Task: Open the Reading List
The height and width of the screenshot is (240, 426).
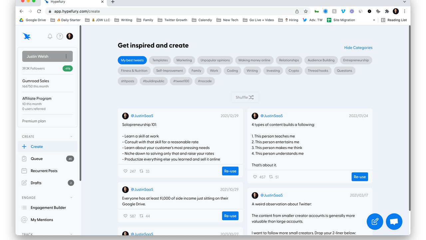Action: pos(394,20)
